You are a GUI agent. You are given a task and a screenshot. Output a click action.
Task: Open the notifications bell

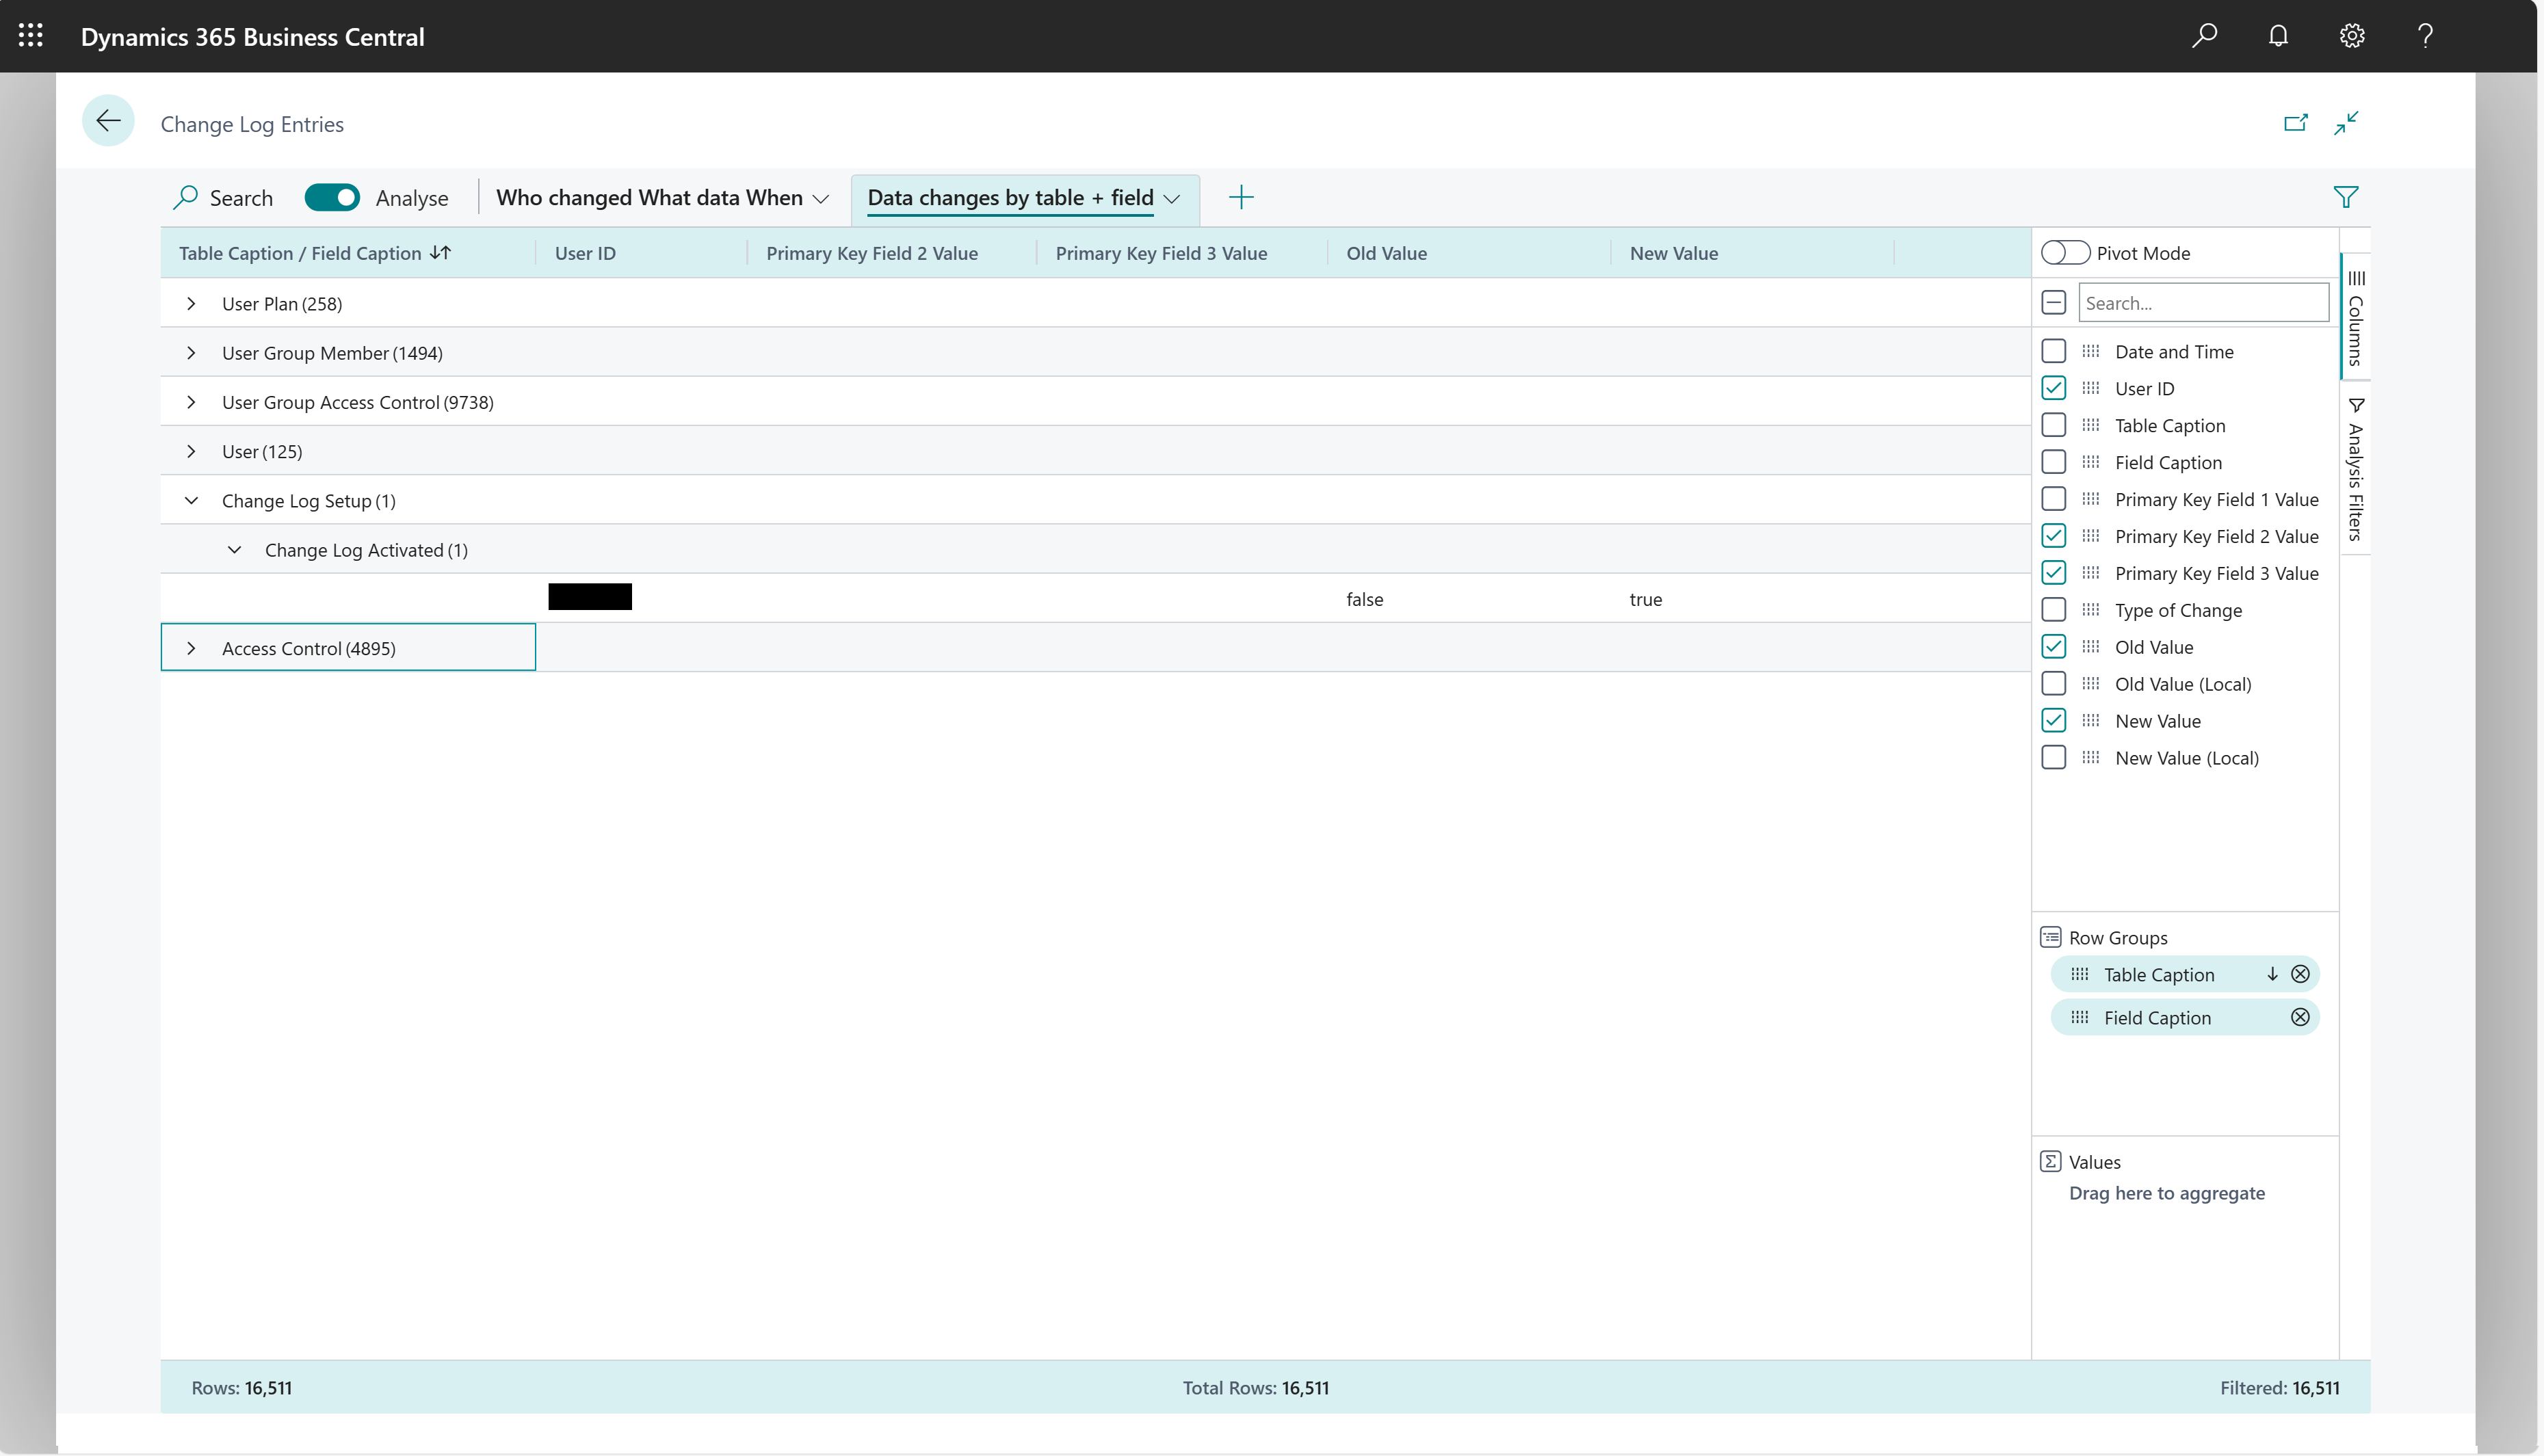click(x=2278, y=36)
